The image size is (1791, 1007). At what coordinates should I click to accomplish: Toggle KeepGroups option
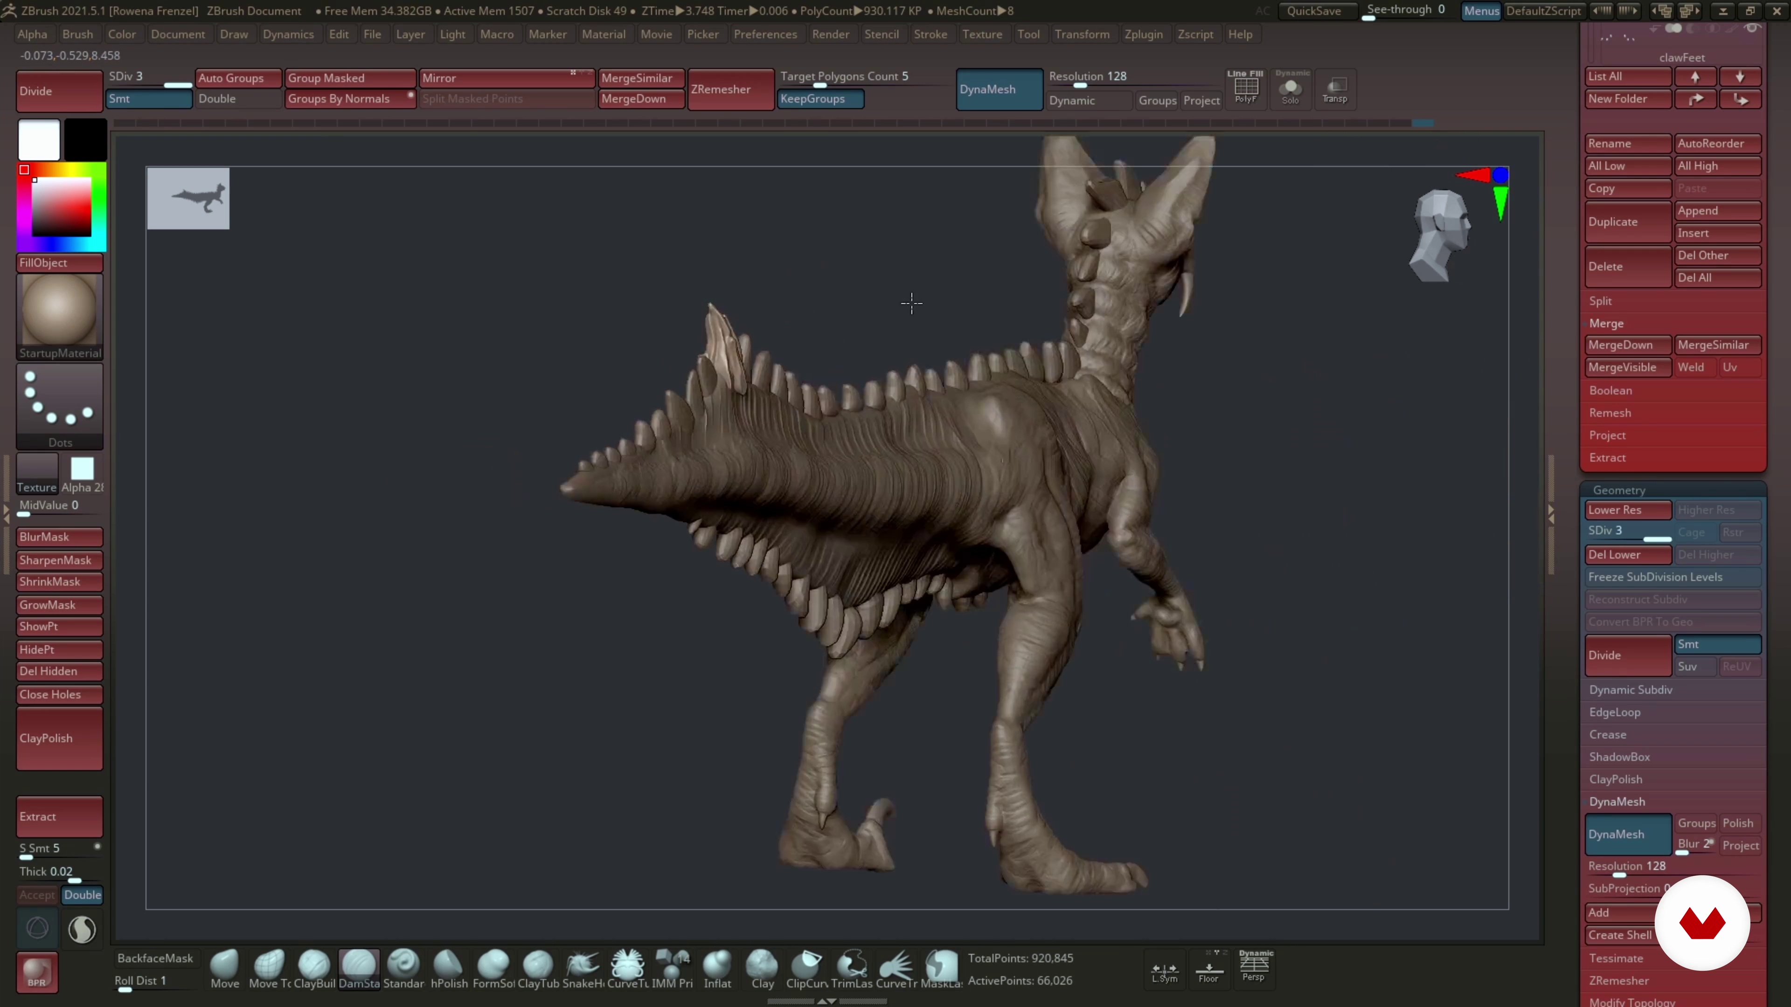tap(820, 99)
